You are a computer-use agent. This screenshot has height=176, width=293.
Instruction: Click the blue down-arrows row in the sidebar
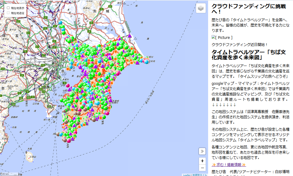[224, 104]
